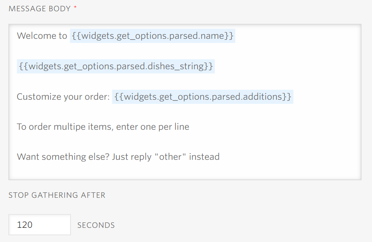The width and height of the screenshot is (372, 242).
Task: Click the red required asterisk
Action: [76, 8]
